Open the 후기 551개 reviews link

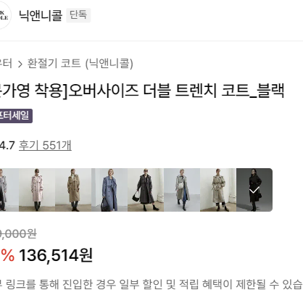(x=45, y=145)
